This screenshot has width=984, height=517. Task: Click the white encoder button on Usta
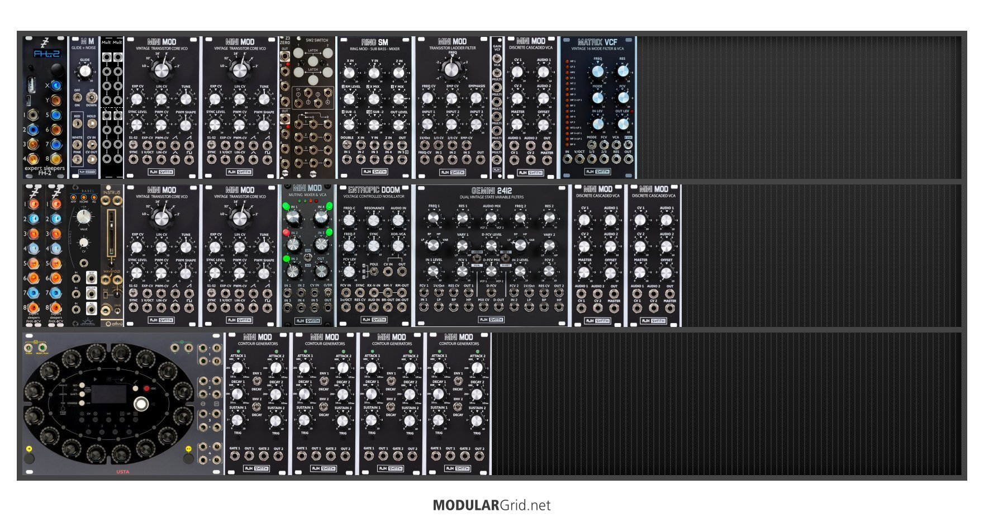(x=141, y=404)
